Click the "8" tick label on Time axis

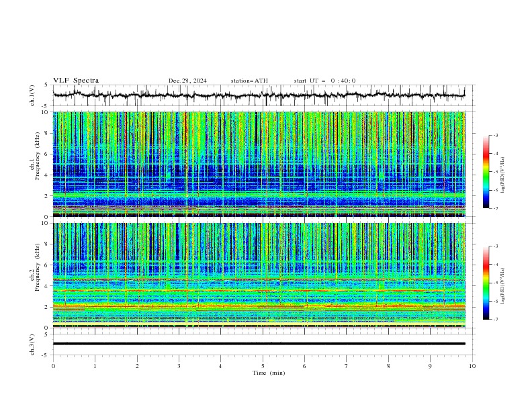(x=388, y=366)
